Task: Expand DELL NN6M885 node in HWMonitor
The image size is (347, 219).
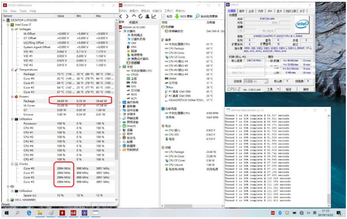Action: point(8,199)
